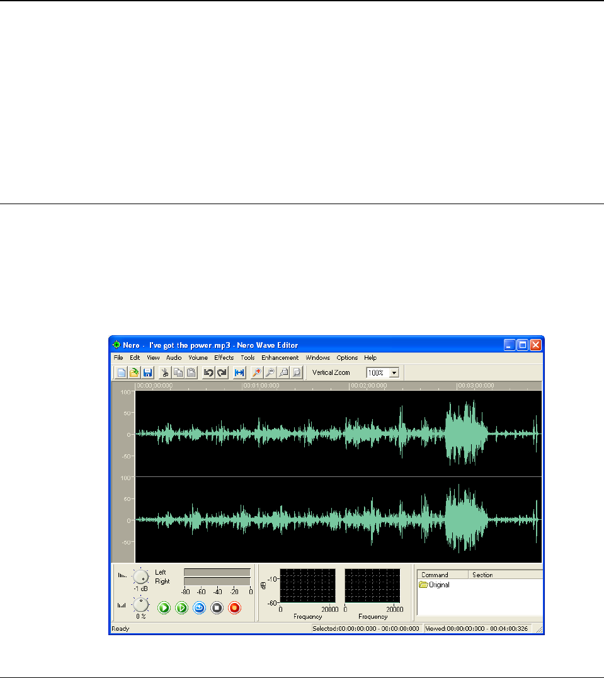Click the first spectrum analyzer display
The image size is (604, 678).
pos(307,585)
